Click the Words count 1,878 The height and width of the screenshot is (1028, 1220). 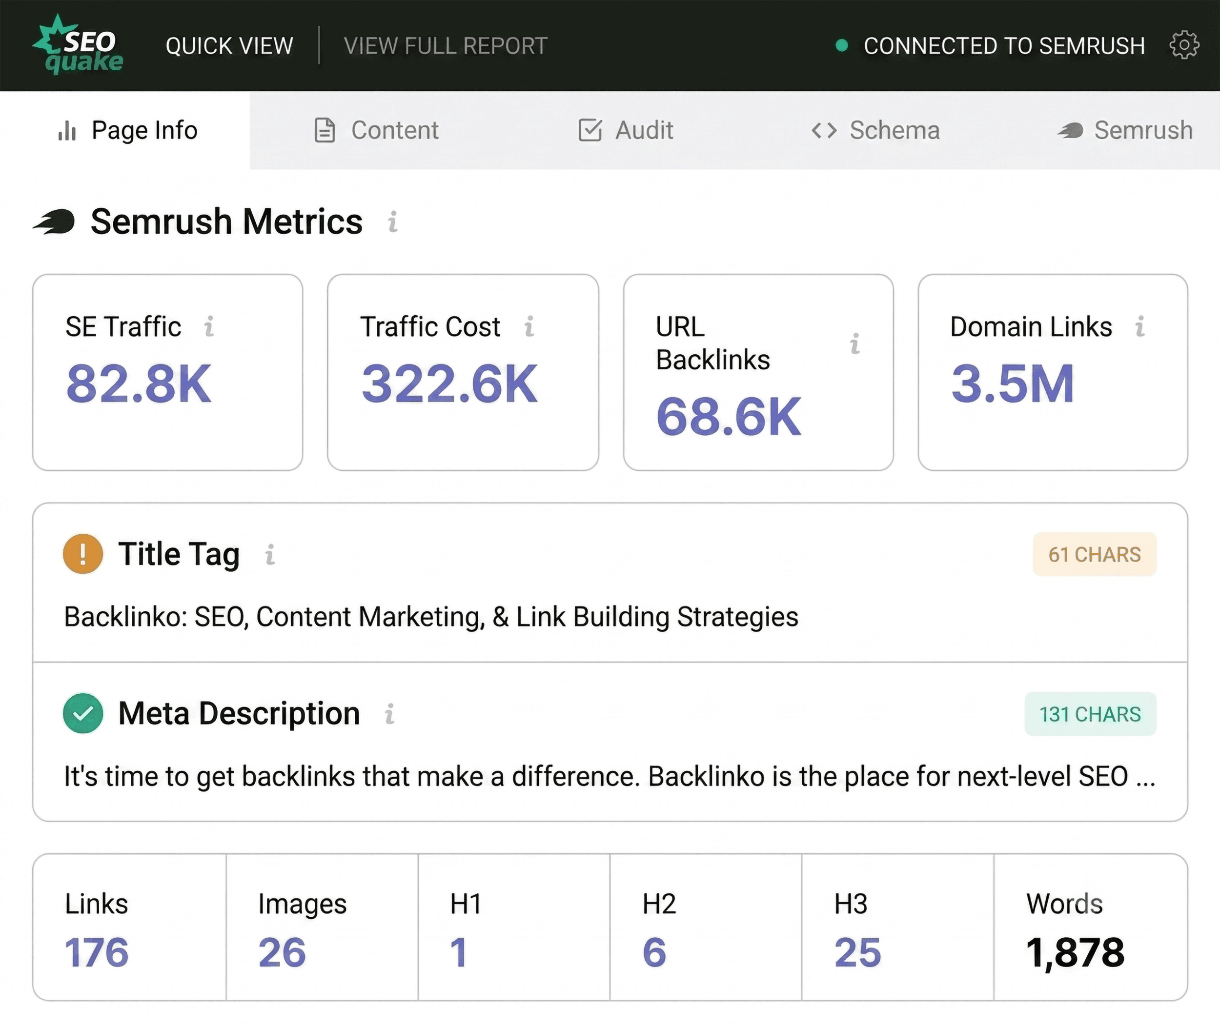coord(1075,953)
